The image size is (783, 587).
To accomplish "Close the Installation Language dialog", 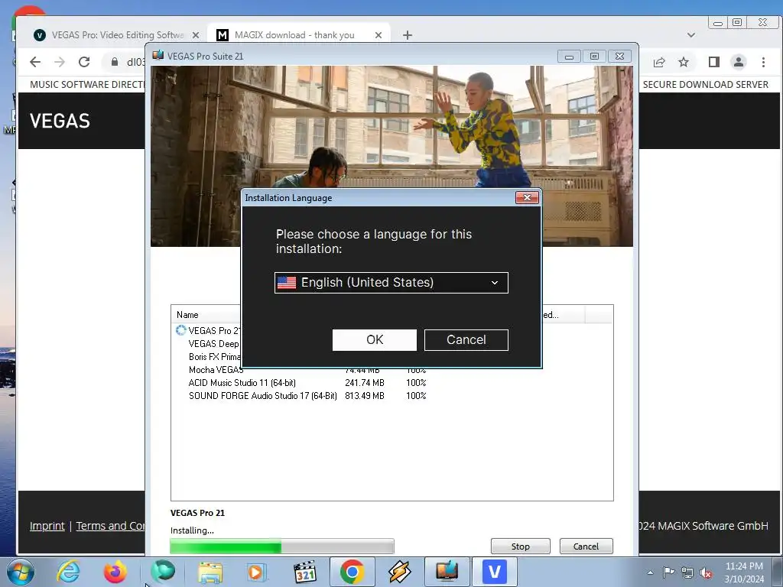I will coord(527,198).
